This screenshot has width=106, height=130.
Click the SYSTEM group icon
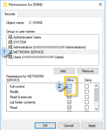pyautogui.click(x=10, y=42)
